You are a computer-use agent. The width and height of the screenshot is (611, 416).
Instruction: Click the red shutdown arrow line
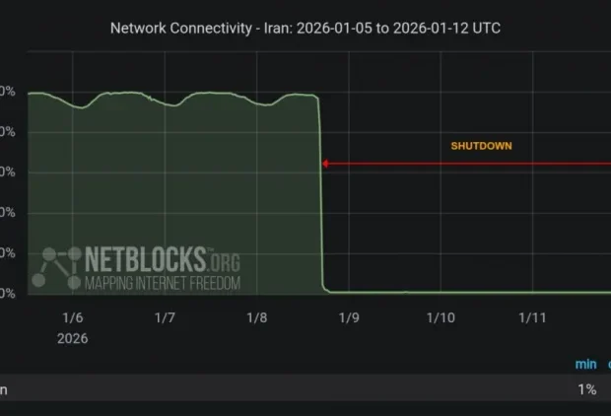point(473,165)
